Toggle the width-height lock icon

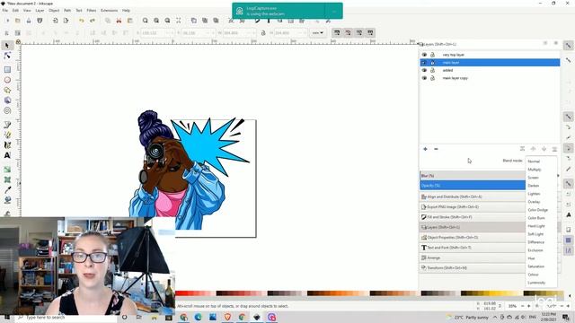click(x=263, y=33)
